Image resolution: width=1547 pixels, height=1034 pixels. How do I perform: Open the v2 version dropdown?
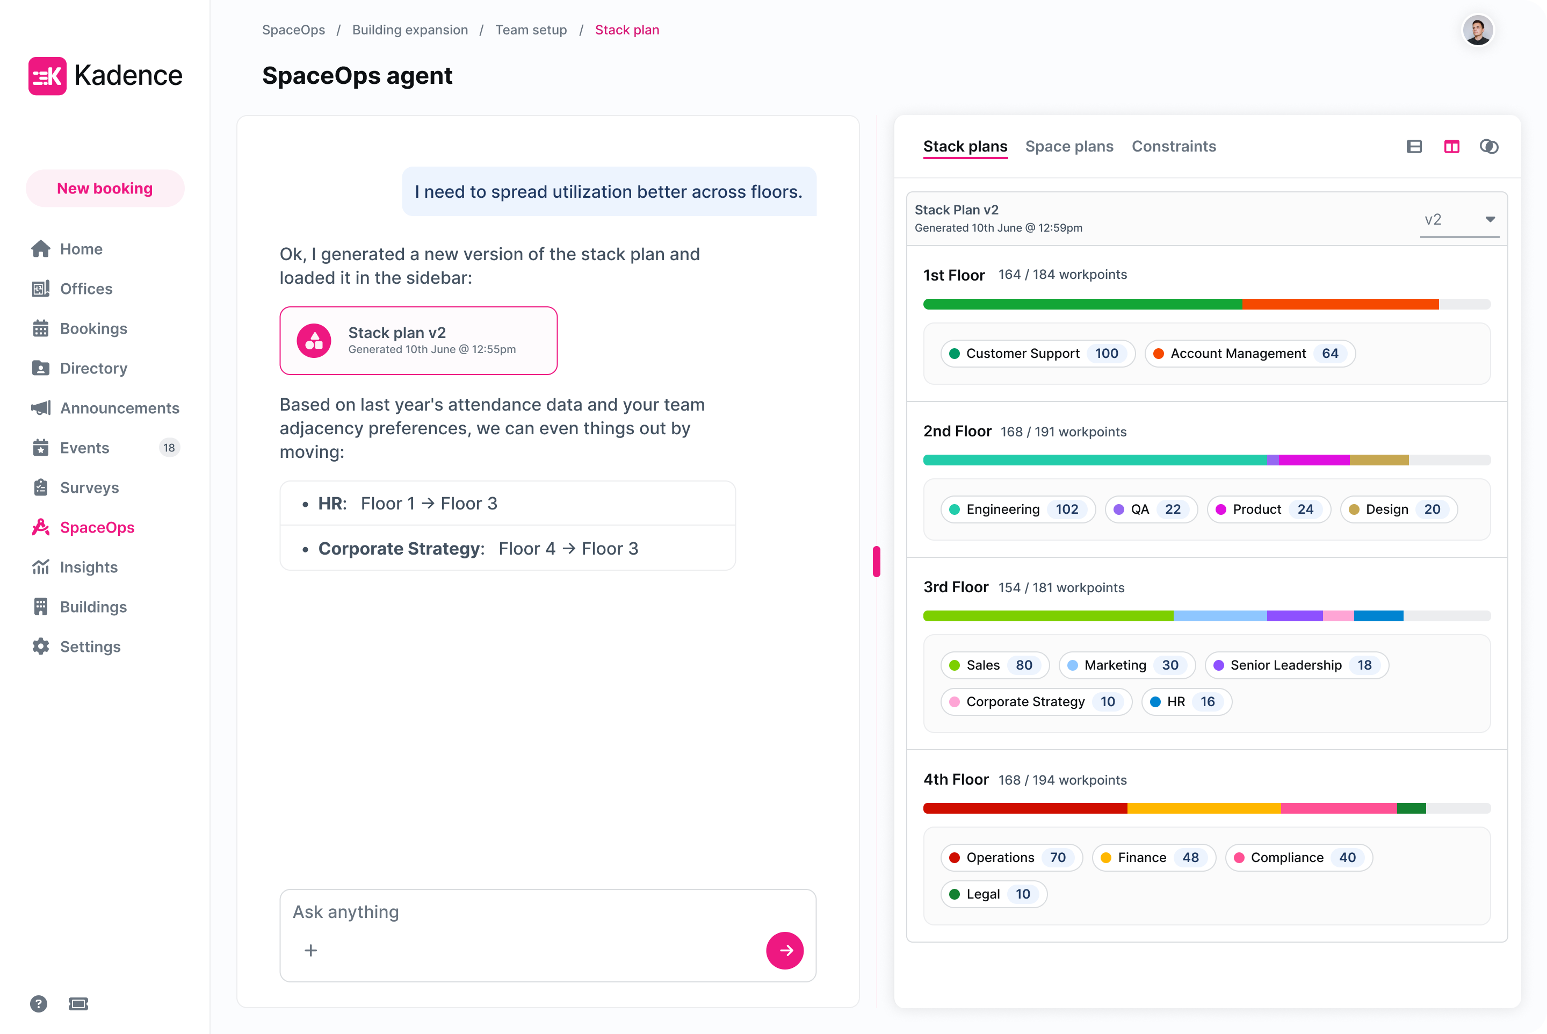point(1459,220)
